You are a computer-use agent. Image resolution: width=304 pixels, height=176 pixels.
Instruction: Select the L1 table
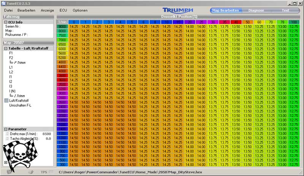tap(11, 67)
